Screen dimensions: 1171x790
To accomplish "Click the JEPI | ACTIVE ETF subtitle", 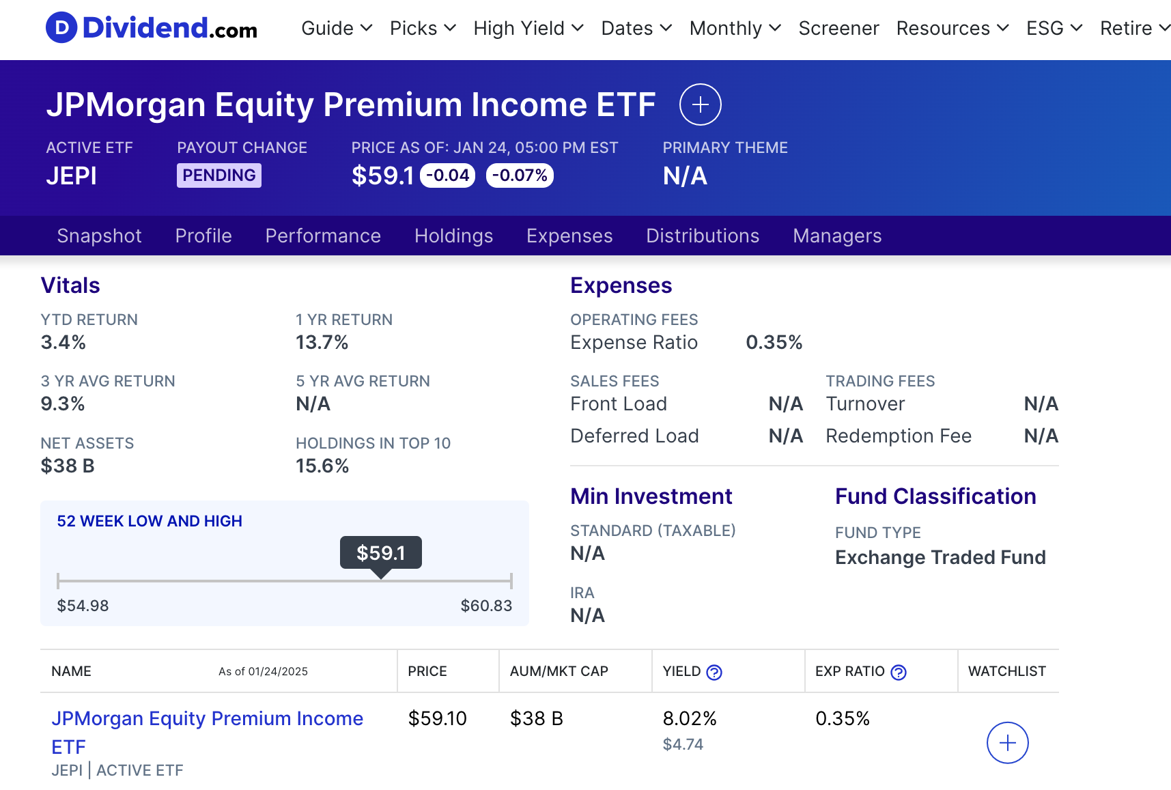I will pyautogui.click(x=117, y=770).
